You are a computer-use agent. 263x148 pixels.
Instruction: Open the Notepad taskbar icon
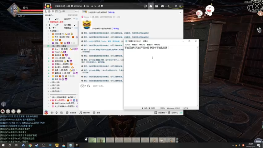70,145
